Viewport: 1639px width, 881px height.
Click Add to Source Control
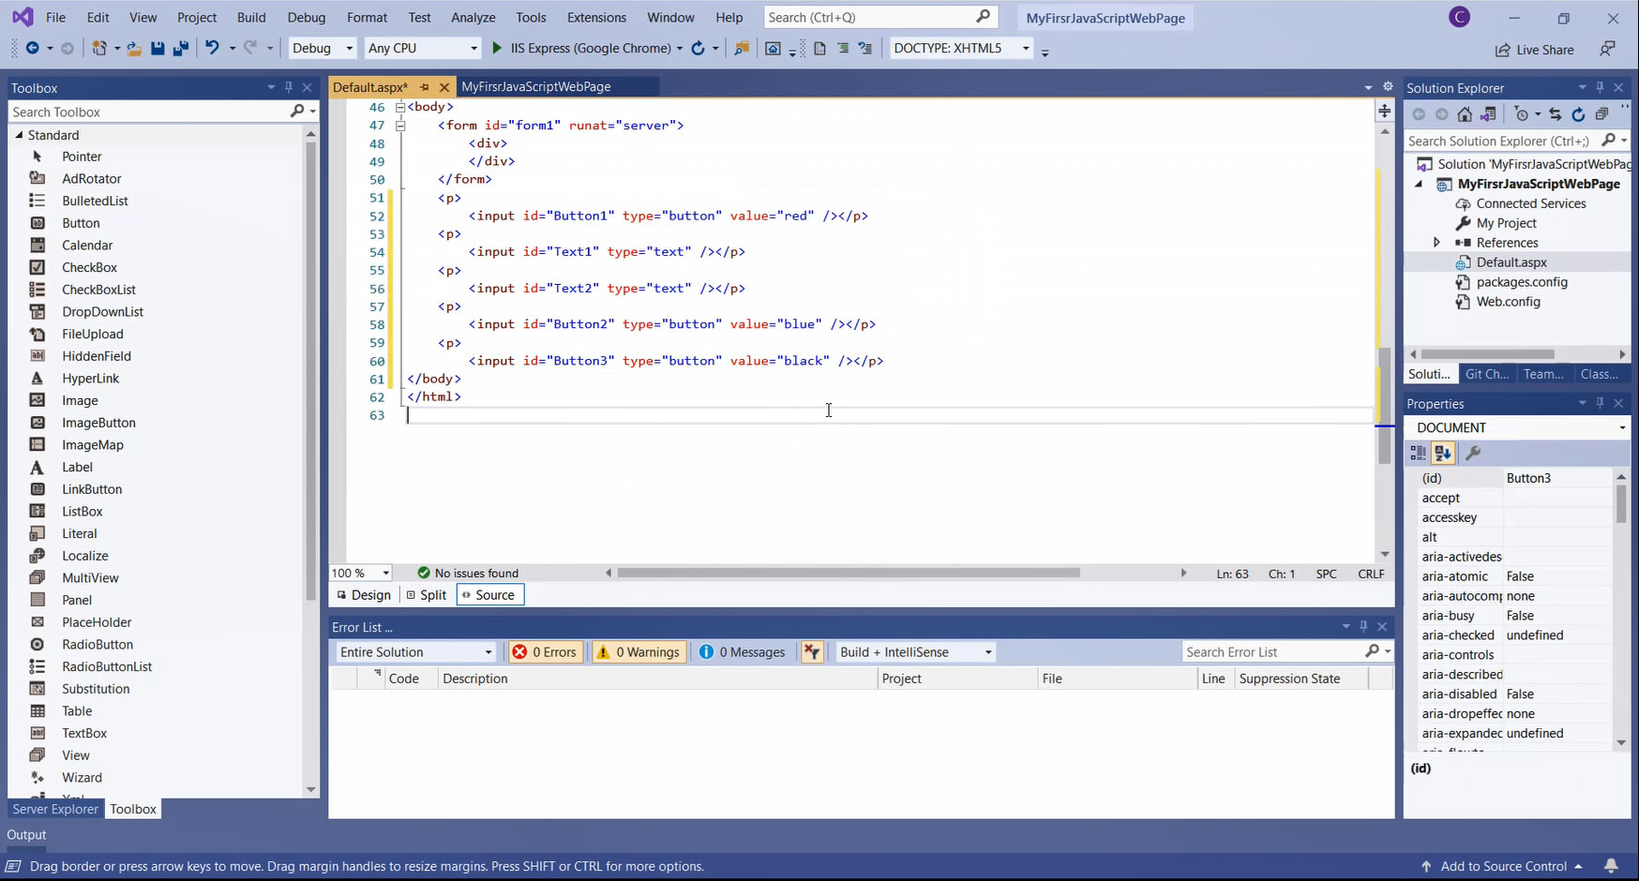[x=1502, y=866]
